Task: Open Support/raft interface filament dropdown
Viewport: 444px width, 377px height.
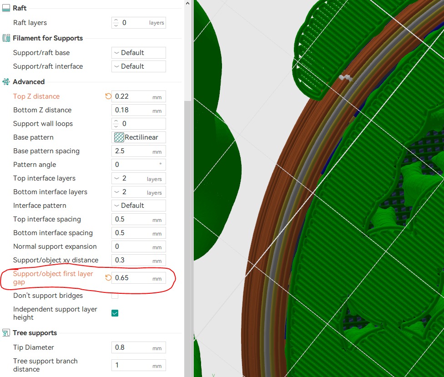Action: point(138,66)
